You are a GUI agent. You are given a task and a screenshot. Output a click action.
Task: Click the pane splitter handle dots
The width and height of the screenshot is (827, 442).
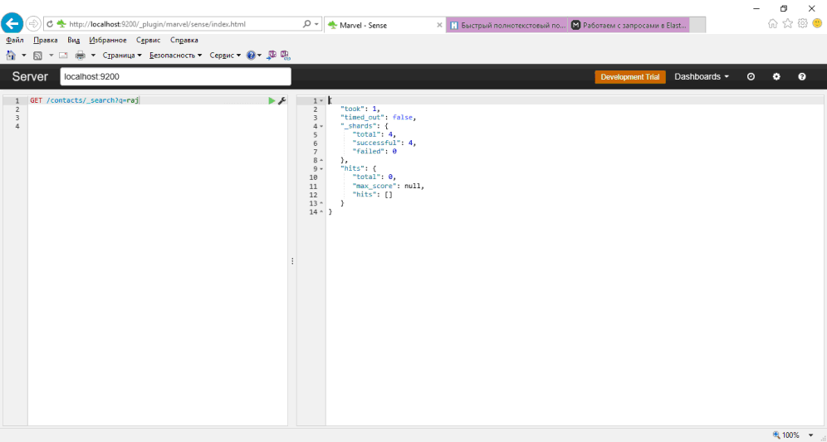292,261
